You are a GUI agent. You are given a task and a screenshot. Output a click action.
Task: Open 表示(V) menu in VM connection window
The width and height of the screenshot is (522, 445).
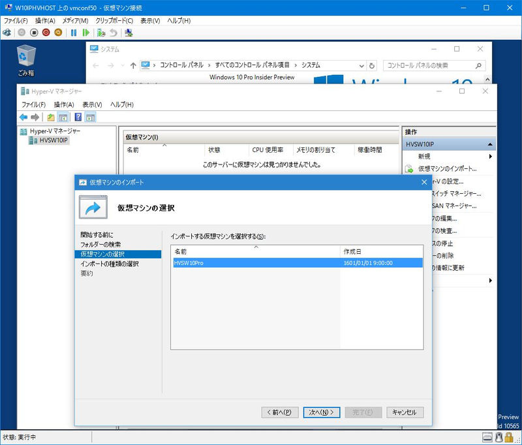click(150, 21)
